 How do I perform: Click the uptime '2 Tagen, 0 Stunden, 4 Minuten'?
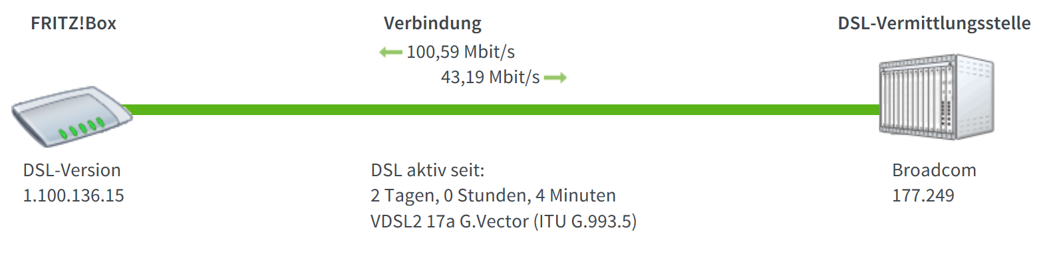point(493,196)
